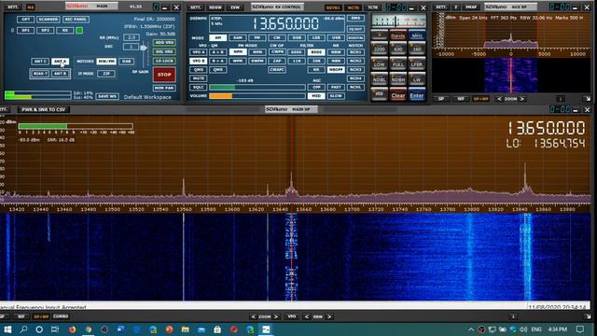
Task: Click PWR & SNR TO CSV button
Action: pyautogui.click(x=44, y=110)
